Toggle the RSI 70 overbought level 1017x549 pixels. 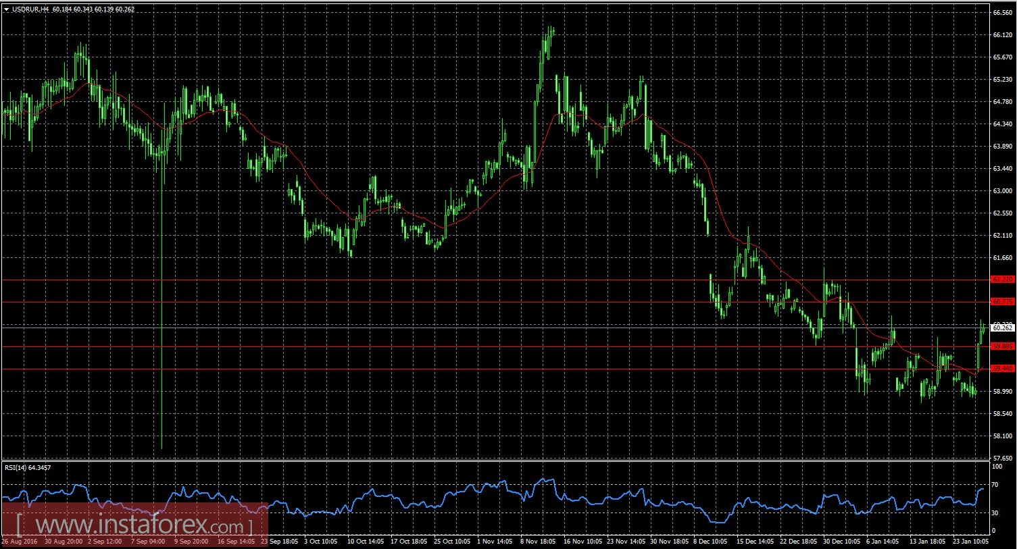[x=1001, y=483]
